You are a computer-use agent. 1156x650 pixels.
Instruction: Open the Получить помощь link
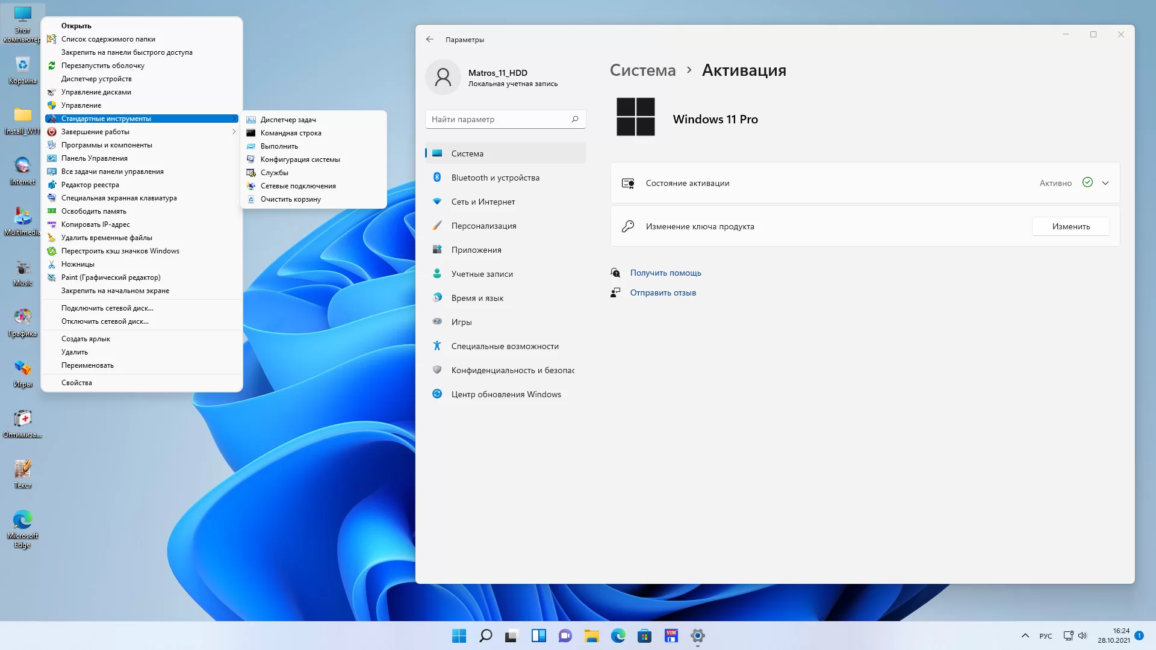pyautogui.click(x=665, y=273)
